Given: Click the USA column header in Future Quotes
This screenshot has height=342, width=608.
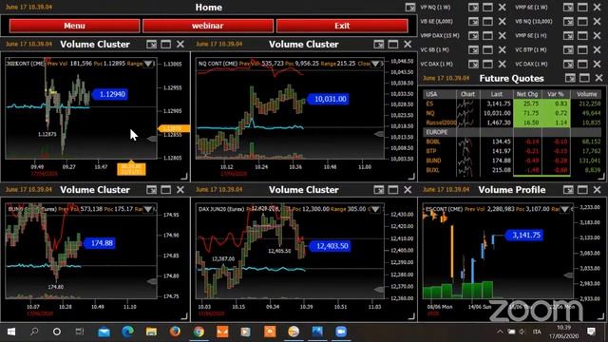Looking at the screenshot, I should point(439,94).
